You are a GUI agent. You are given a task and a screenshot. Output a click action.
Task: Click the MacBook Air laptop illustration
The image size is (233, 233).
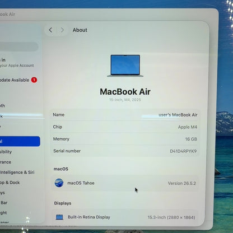coord(125,66)
